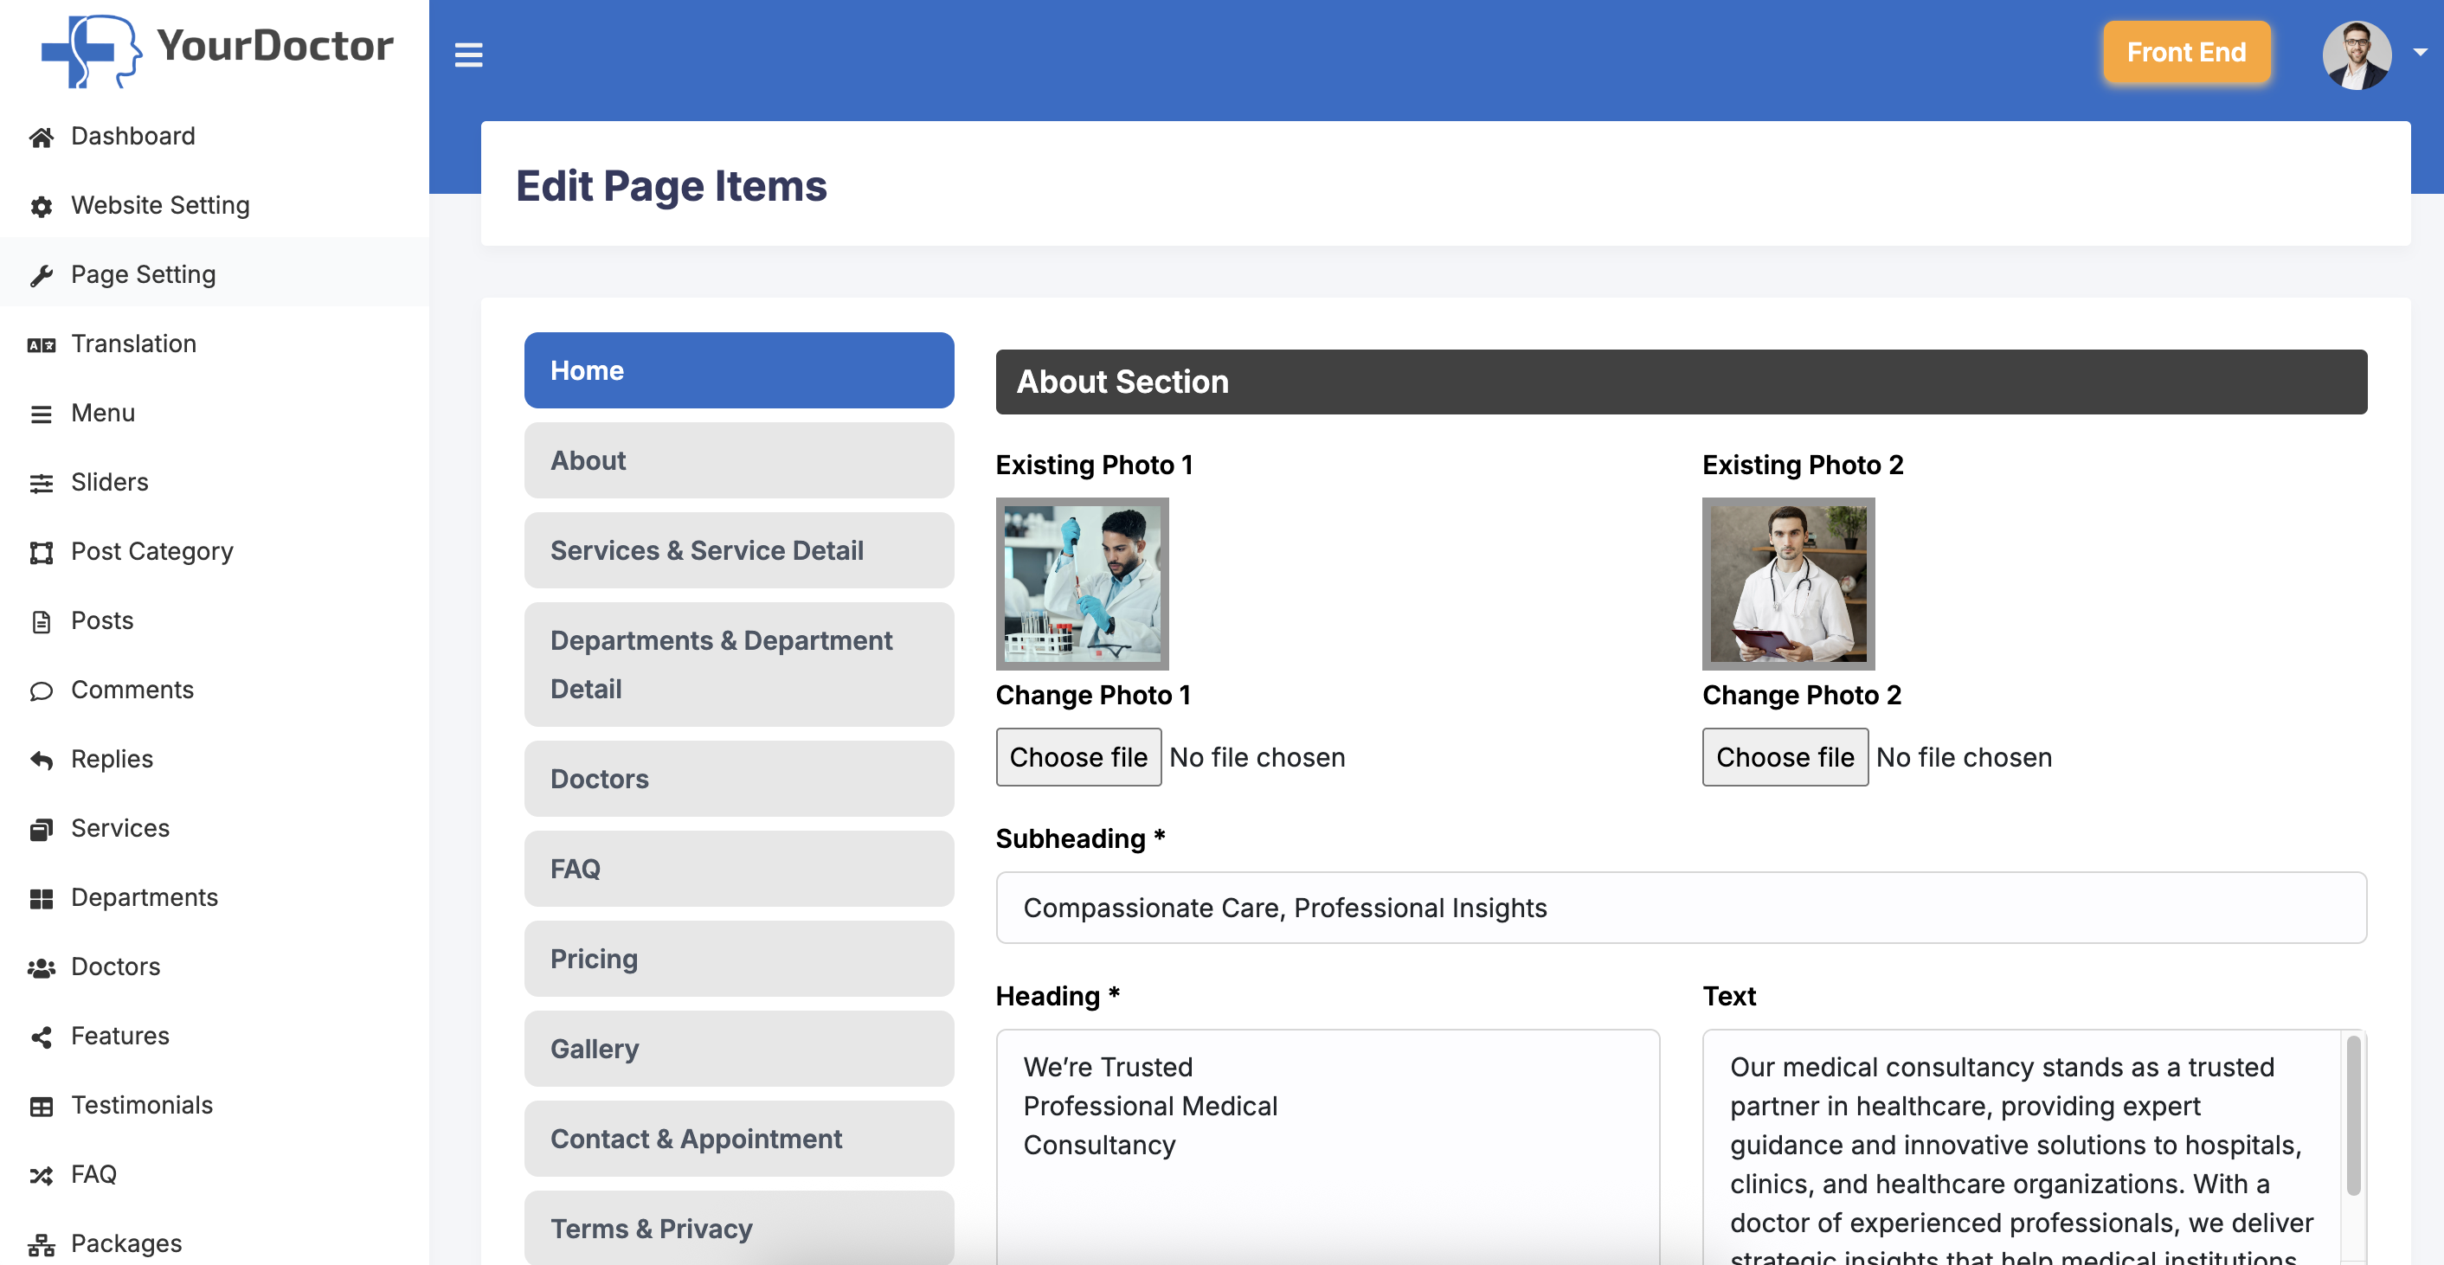The height and width of the screenshot is (1265, 2444).
Task: Click the Website Setting gear icon
Action: pos(41,207)
